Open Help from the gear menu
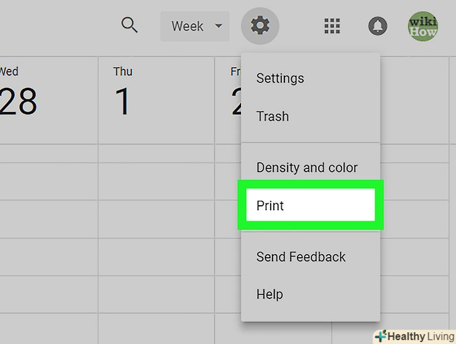 pyautogui.click(x=269, y=294)
